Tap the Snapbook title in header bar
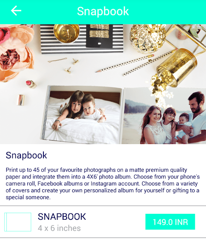The image size is (206, 252). point(103,11)
